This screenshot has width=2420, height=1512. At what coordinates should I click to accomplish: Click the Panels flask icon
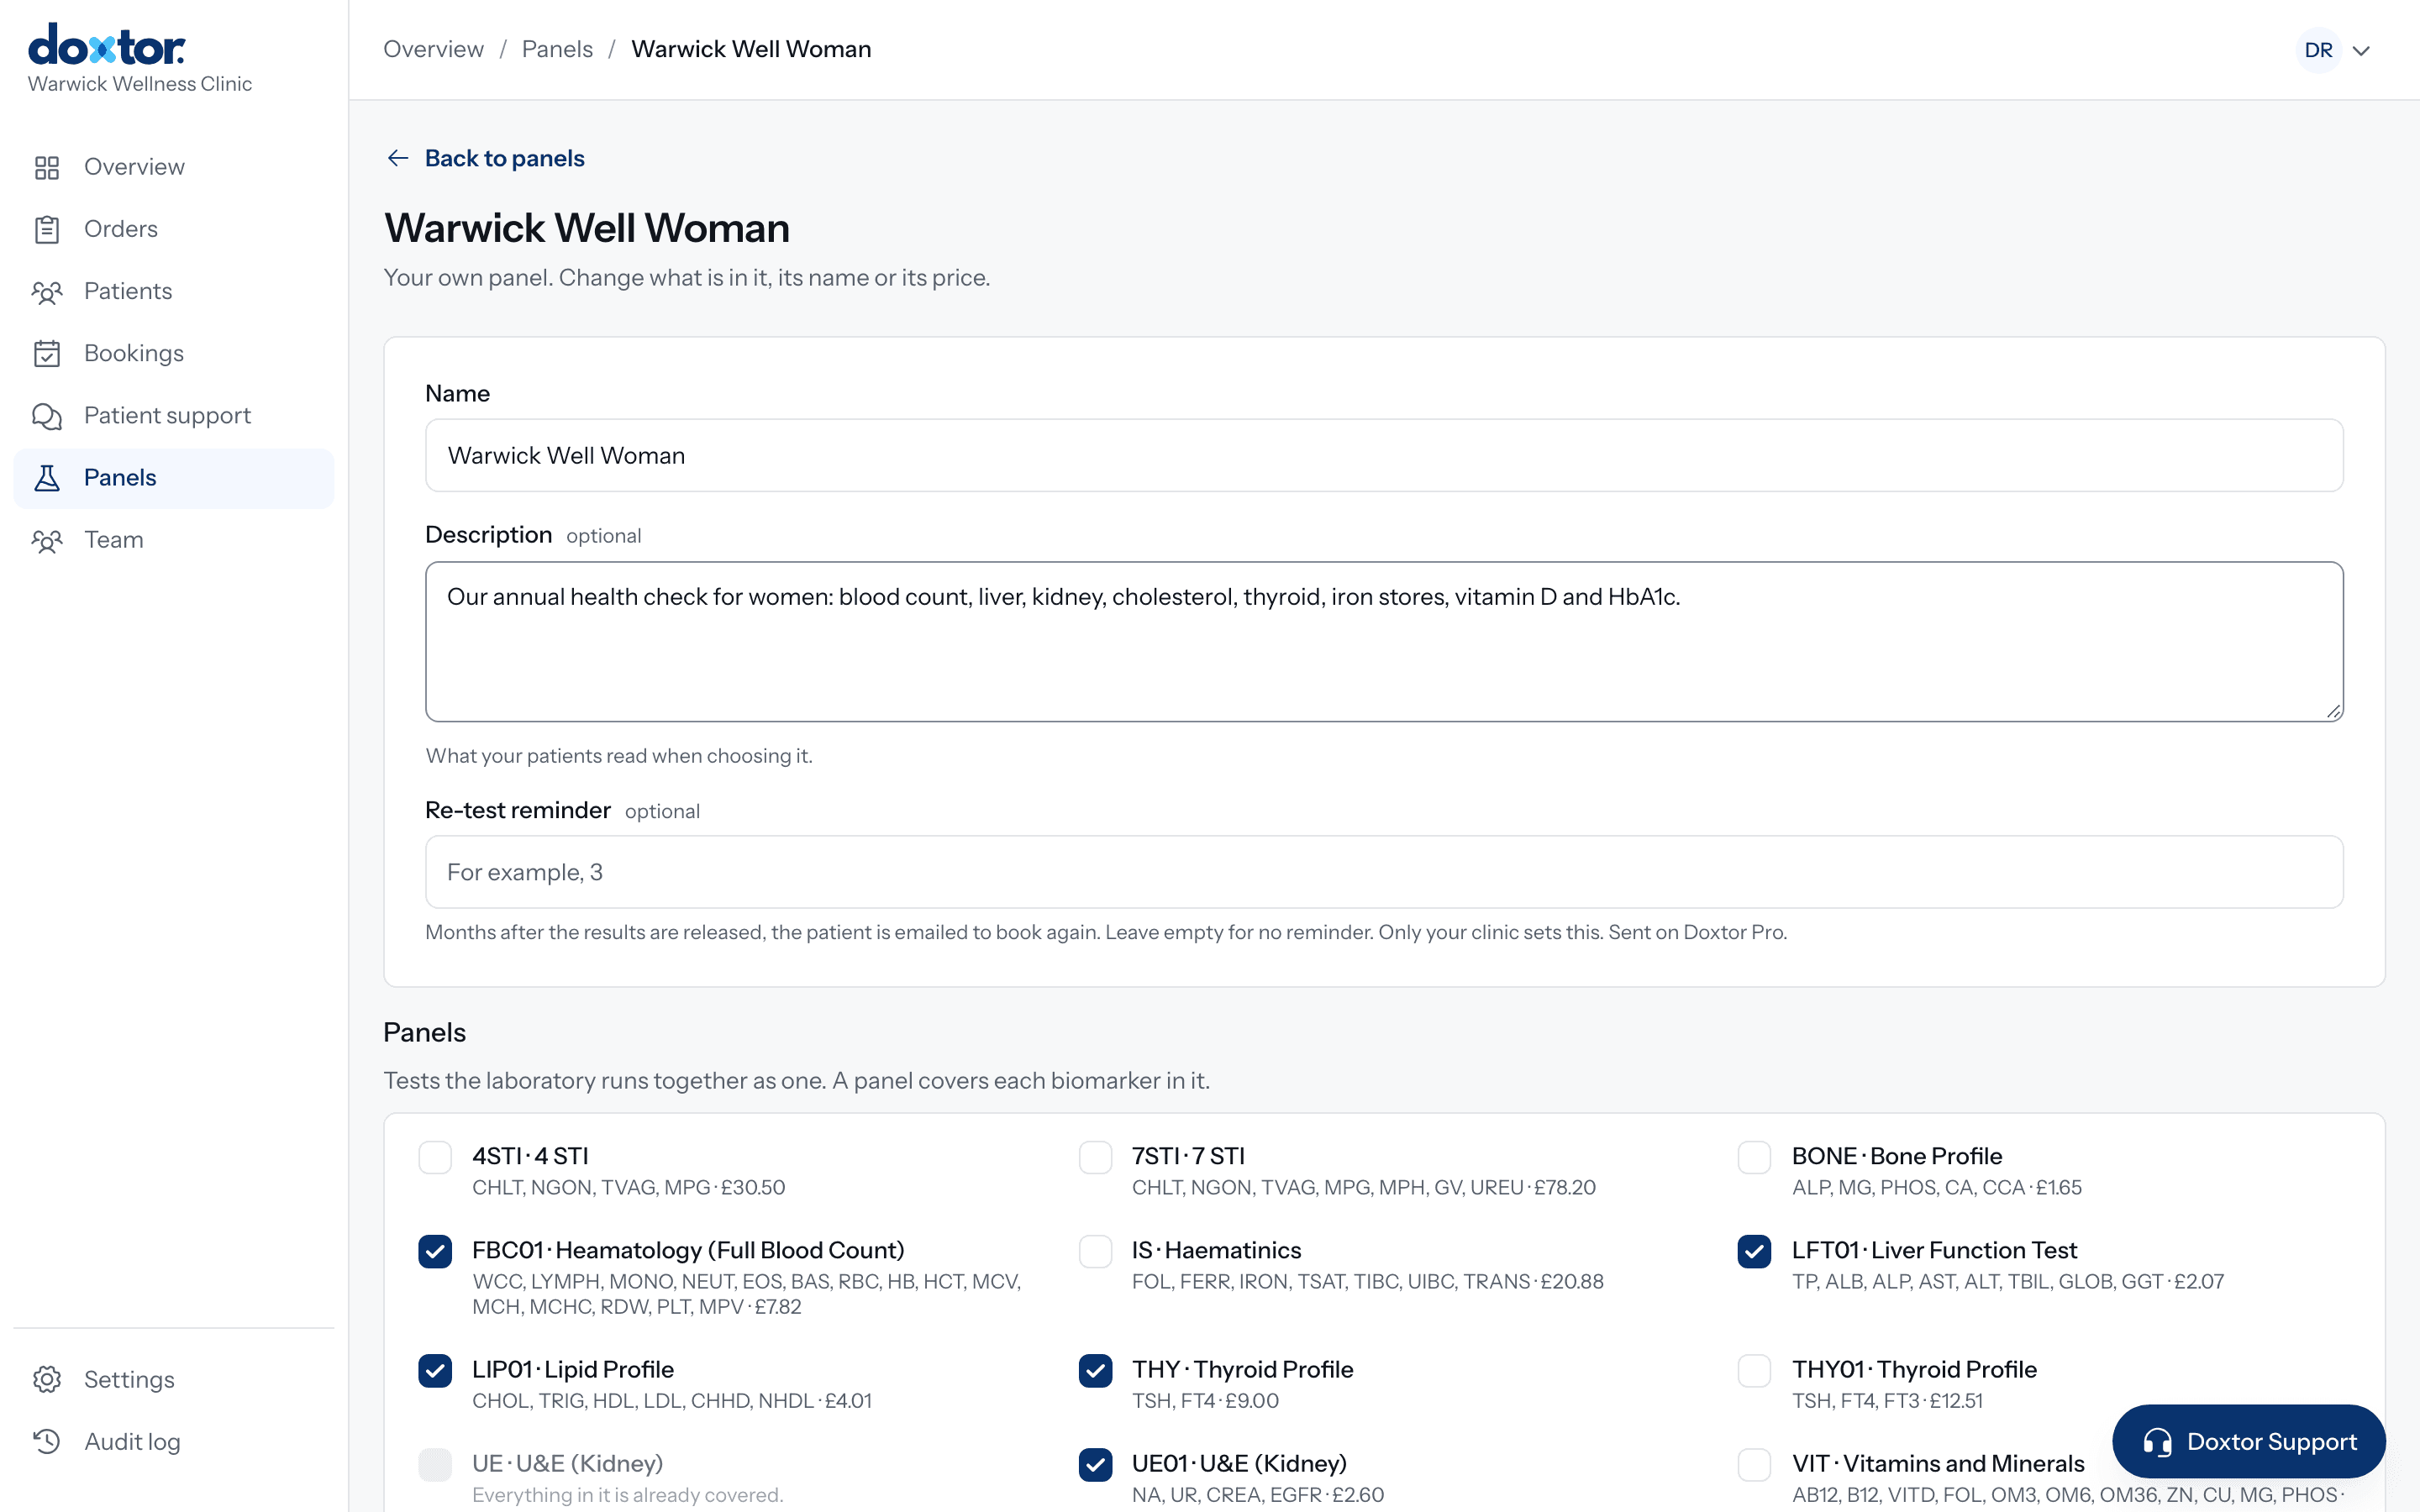(x=47, y=478)
